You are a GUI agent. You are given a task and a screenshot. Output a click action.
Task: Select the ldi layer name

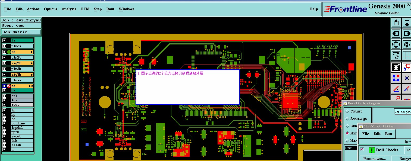pos(22,100)
